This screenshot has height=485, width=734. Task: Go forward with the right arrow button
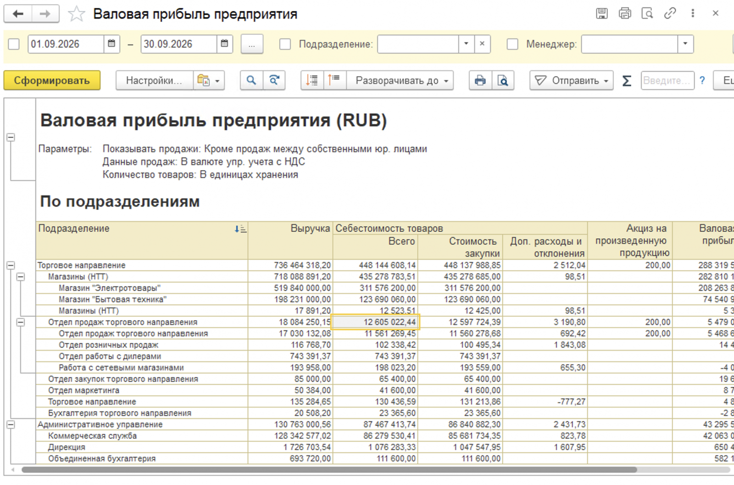(45, 14)
